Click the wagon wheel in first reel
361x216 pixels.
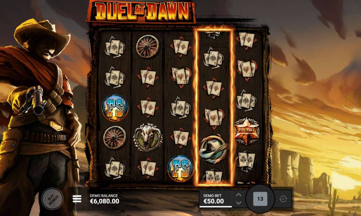coord(115,138)
